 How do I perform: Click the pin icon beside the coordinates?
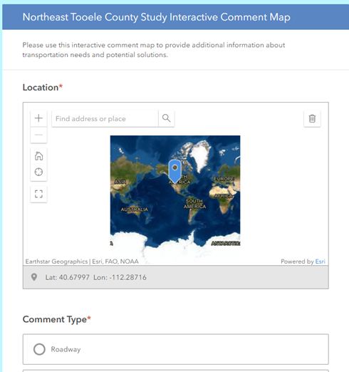click(34, 277)
